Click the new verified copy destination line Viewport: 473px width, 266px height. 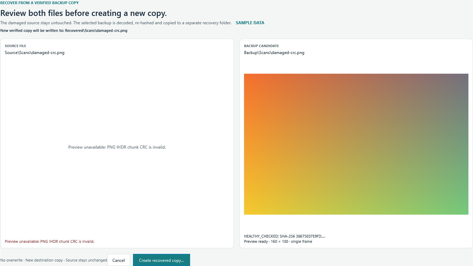tap(64, 30)
